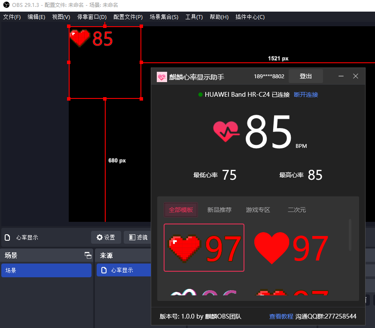Screen dimensions: 375x328
Task: Click the 最高心率 85 value
Action: [x=315, y=175]
